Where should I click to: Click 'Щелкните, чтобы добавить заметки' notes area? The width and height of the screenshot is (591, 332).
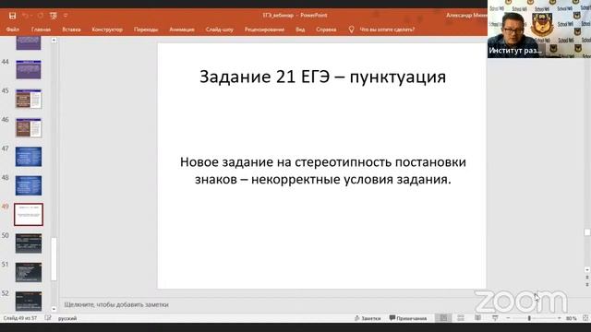116,304
